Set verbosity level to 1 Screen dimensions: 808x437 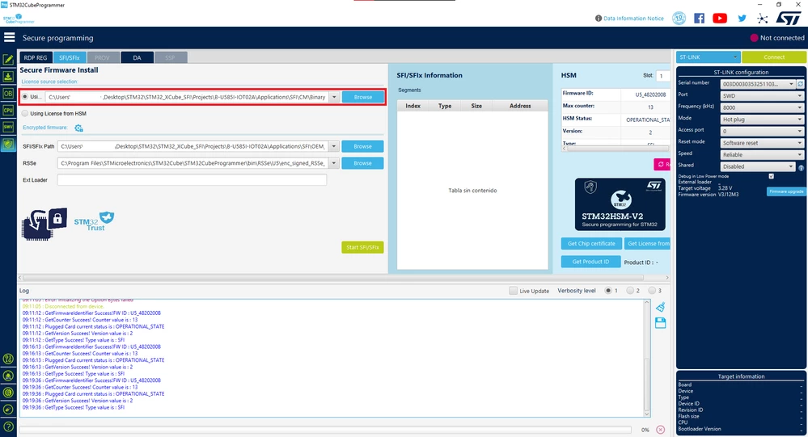[608, 291]
